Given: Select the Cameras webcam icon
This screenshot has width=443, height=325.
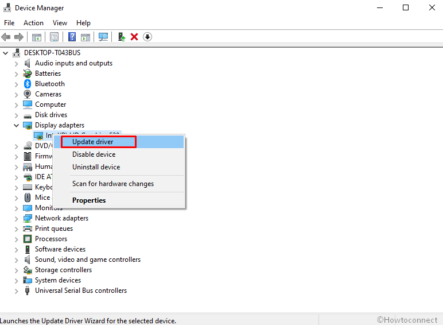Looking at the screenshot, I should click(x=28, y=94).
